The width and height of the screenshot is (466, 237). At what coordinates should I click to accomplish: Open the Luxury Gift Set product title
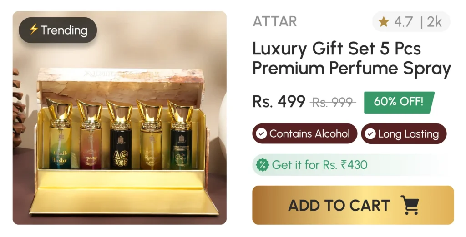tap(352, 59)
